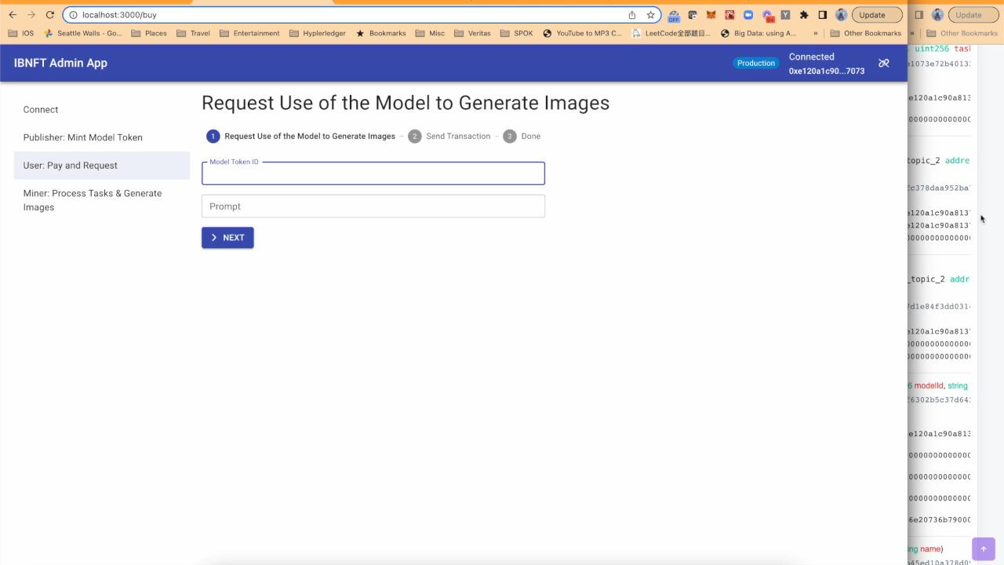The image size is (1004, 565).
Task: Click the page heading Request Use of the Model
Action: point(406,103)
